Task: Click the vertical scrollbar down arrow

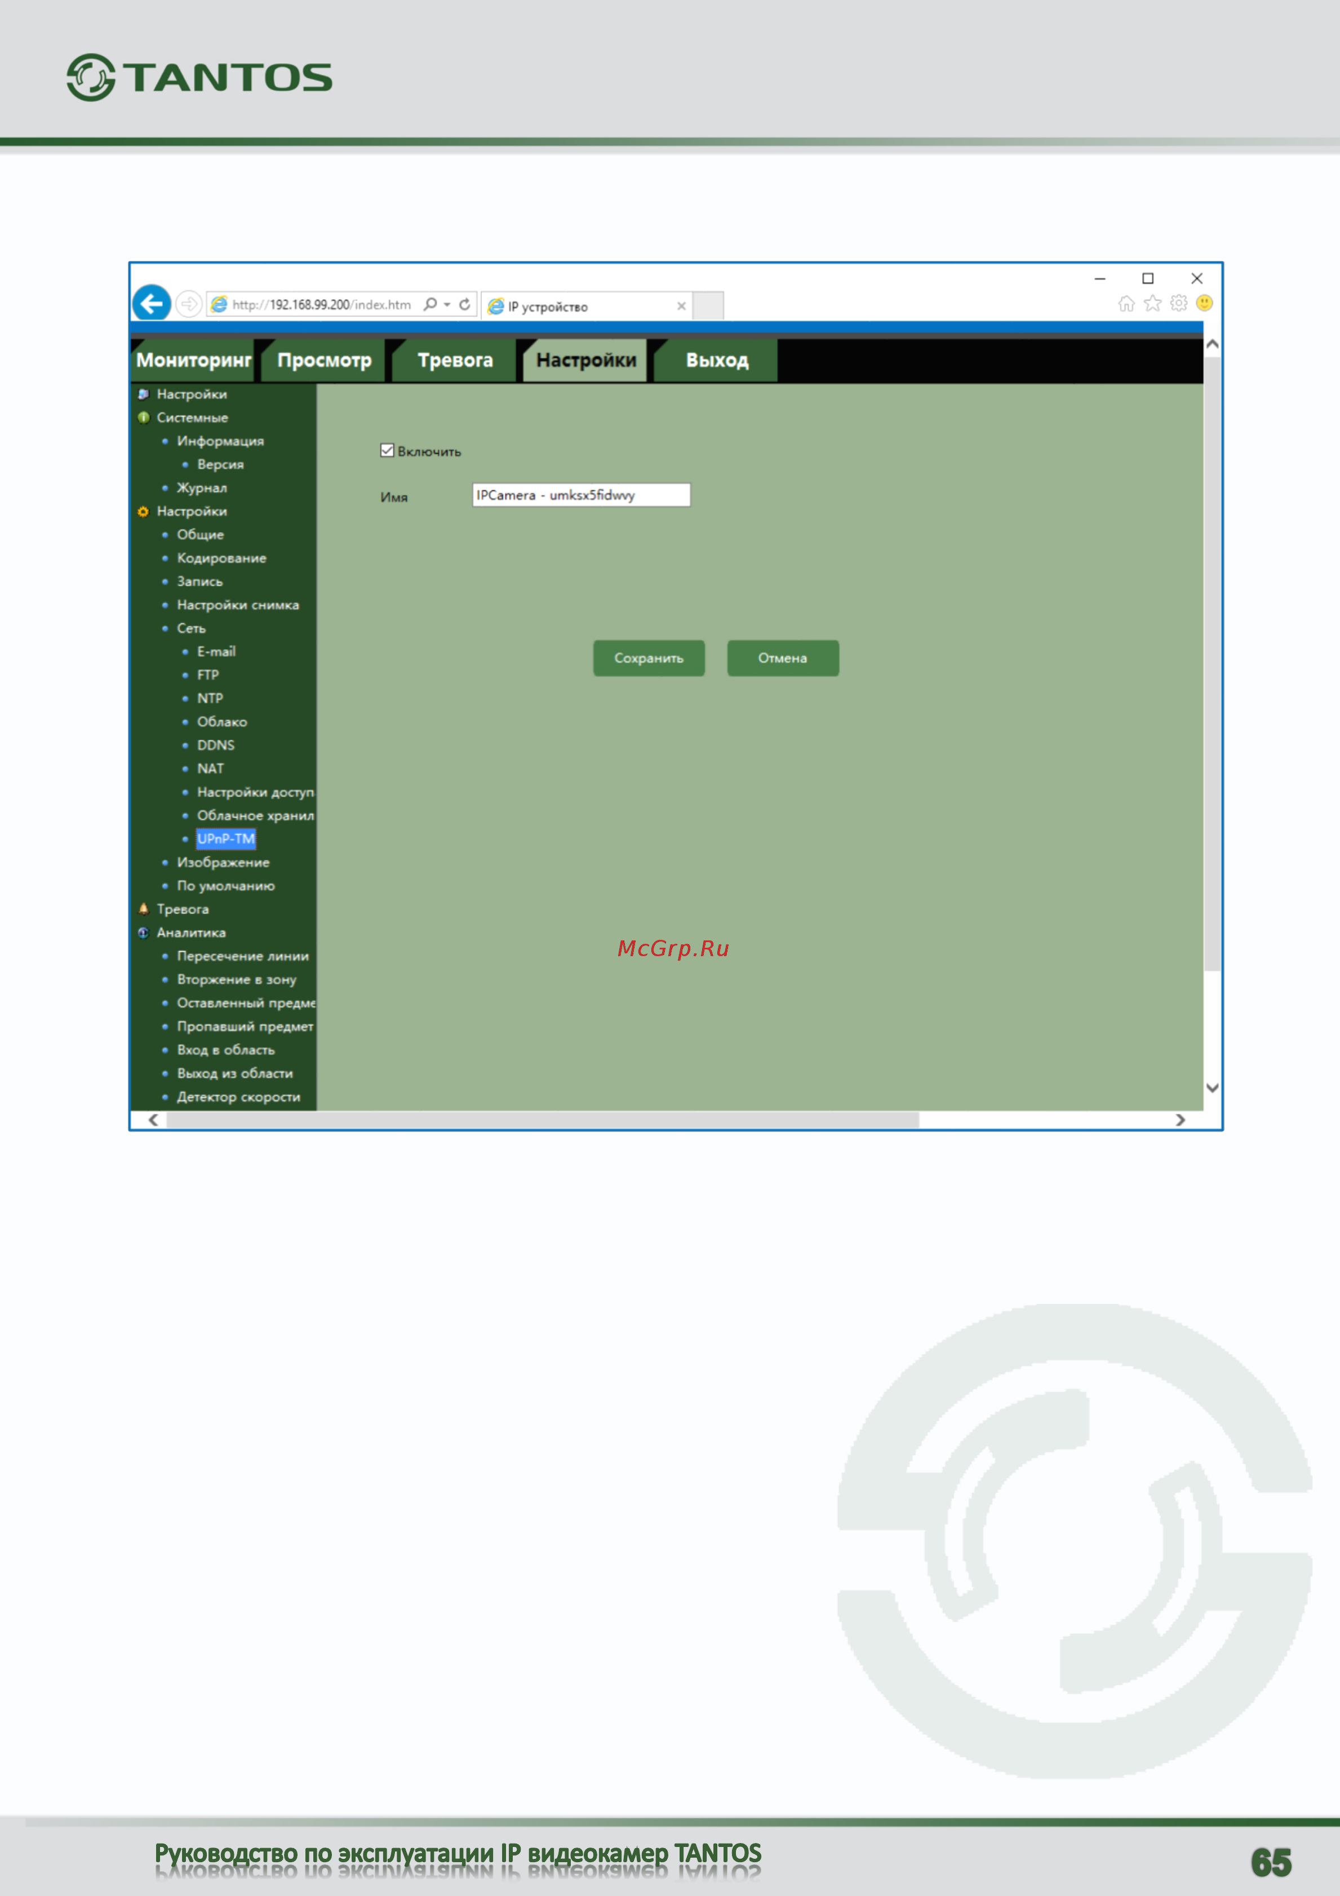Action: (x=1212, y=1087)
